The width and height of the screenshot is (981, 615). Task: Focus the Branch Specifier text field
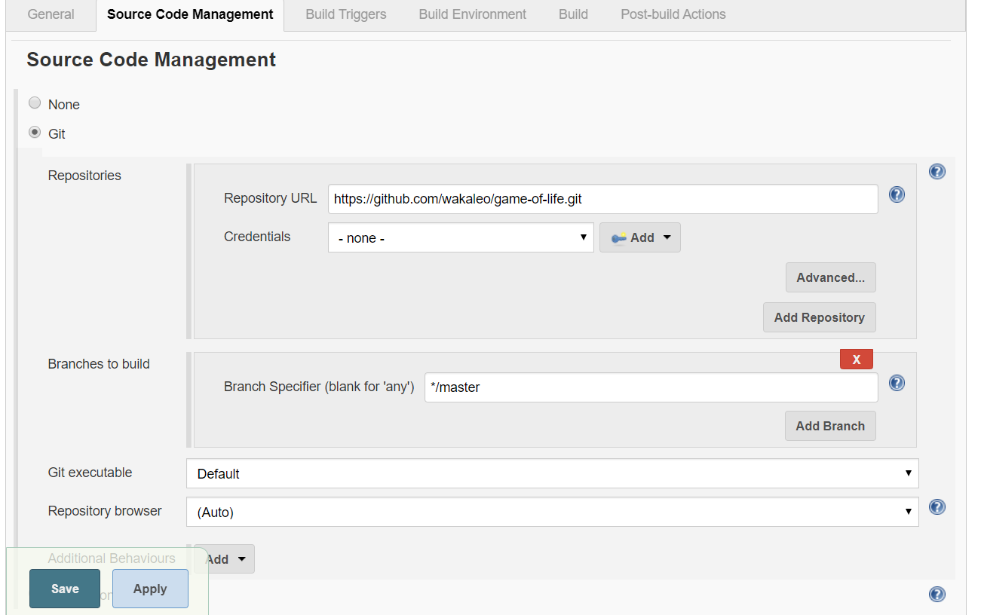coord(651,387)
